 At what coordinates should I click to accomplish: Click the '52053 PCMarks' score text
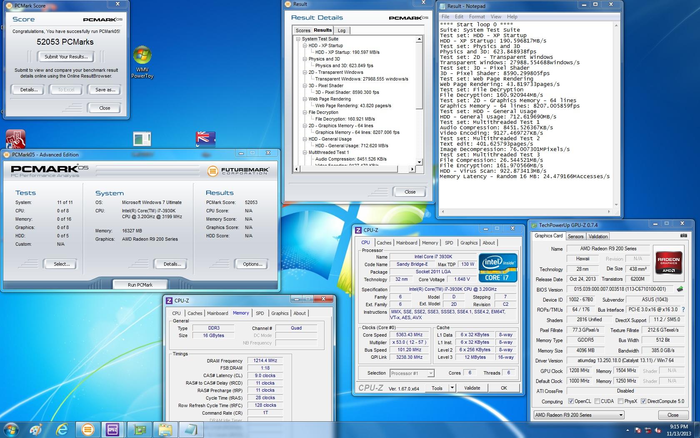[x=65, y=42]
